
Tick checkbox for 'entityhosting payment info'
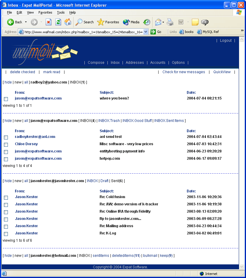coord(6,152)
